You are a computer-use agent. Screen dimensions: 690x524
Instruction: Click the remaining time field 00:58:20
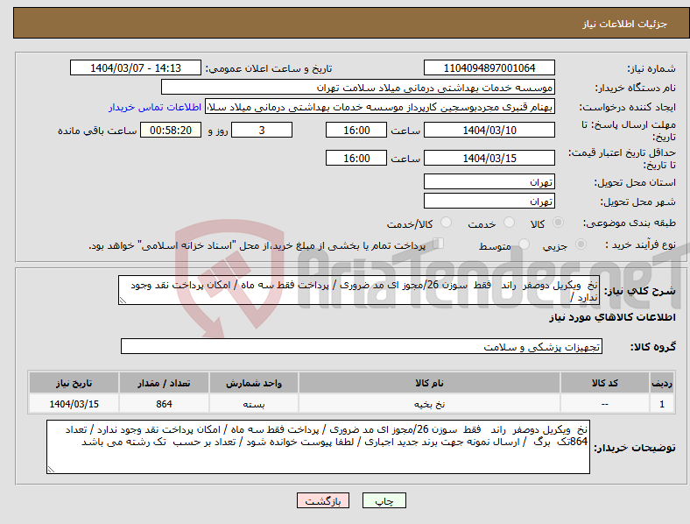[x=171, y=130]
